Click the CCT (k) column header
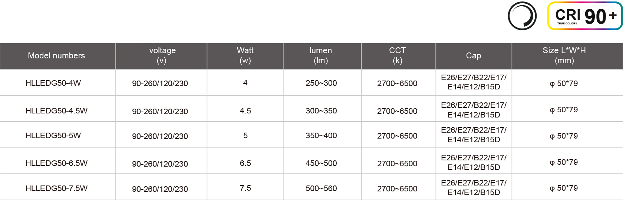Image resolution: width=623 pixels, height=201 pixels. click(x=397, y=56)
